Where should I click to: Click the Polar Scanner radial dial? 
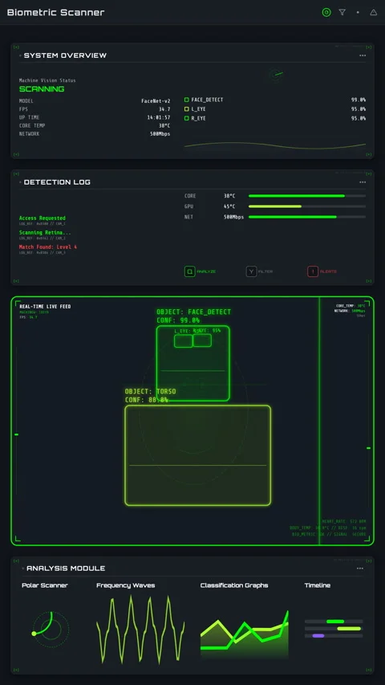(x=51, y=629)
